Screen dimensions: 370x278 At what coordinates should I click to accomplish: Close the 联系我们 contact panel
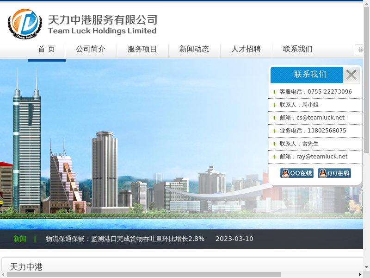point(351,75)
